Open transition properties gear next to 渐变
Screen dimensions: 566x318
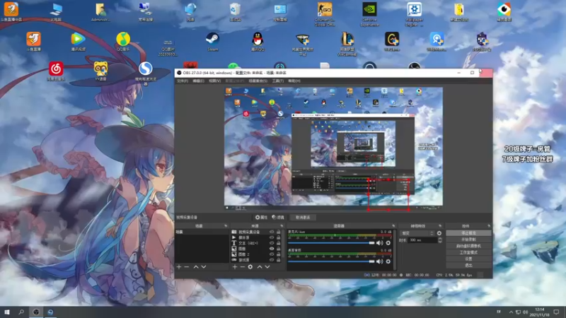[x=439, y=233]
